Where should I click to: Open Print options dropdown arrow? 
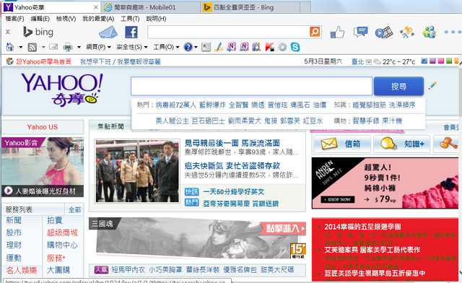pyautogui.click(x=79, y=47)
